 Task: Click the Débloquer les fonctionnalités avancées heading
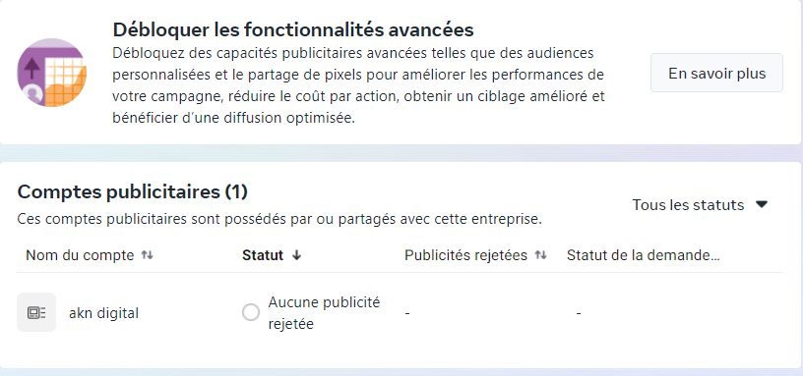tap(293, 29)
